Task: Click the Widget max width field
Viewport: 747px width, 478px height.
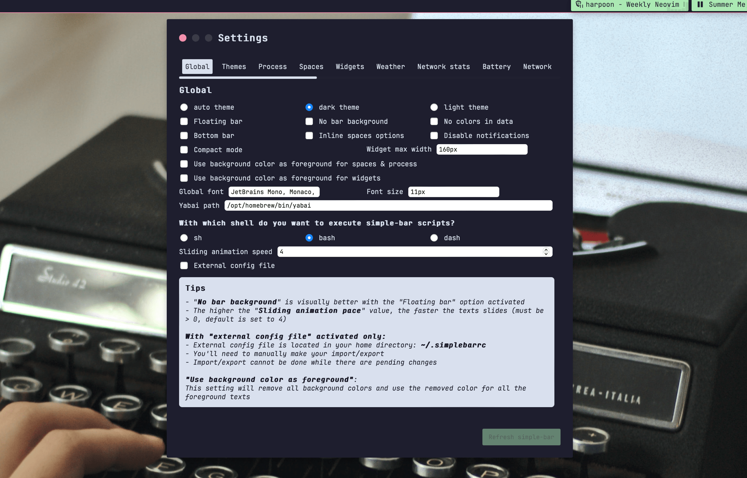Action: tap(481, 150)
